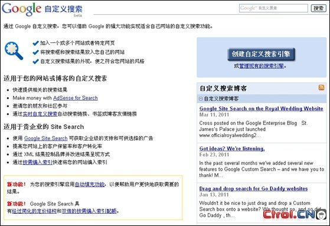Open the Got ideas? We're listening post
Viewport: 330px width, 226px height.
[x=232, y=148]
